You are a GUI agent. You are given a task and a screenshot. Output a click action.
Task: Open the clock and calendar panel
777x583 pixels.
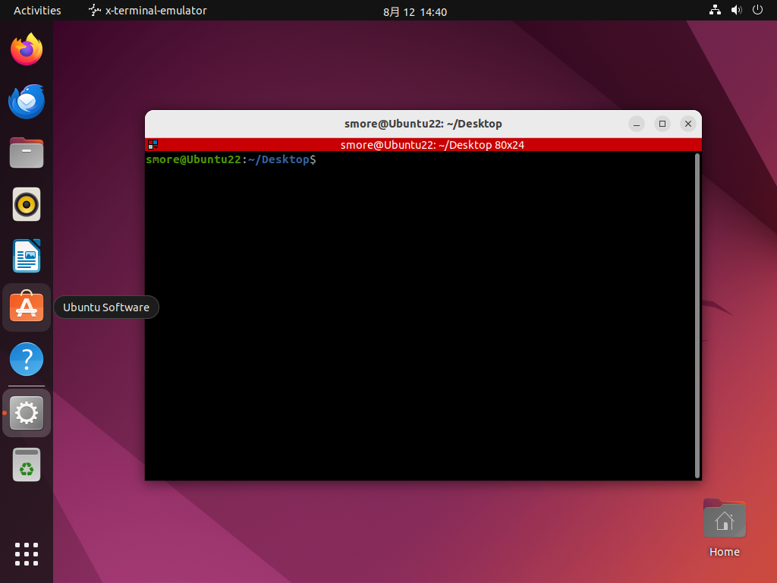pyautogui.click(x=415, y=11)
